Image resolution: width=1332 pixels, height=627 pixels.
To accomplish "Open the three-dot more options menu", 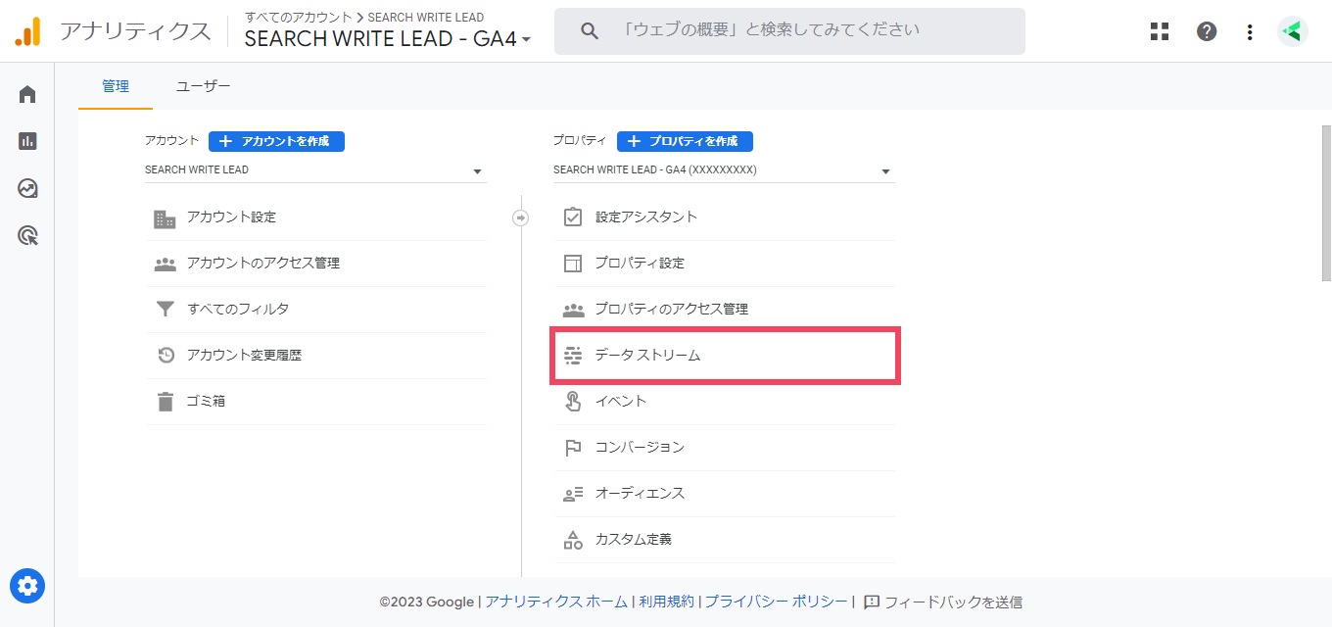I will [1250, 31].
